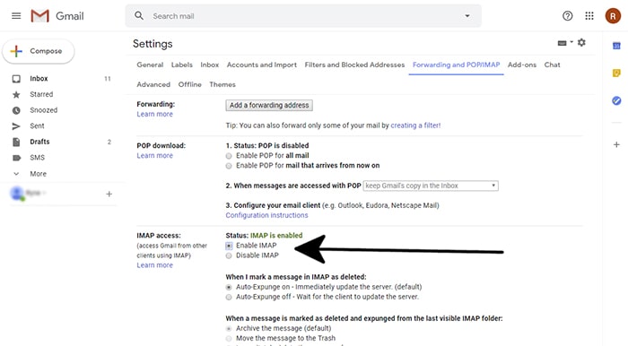The image size is (628, 346).
Task: Select the Enable IMAP option
Action: coord(229,246)
